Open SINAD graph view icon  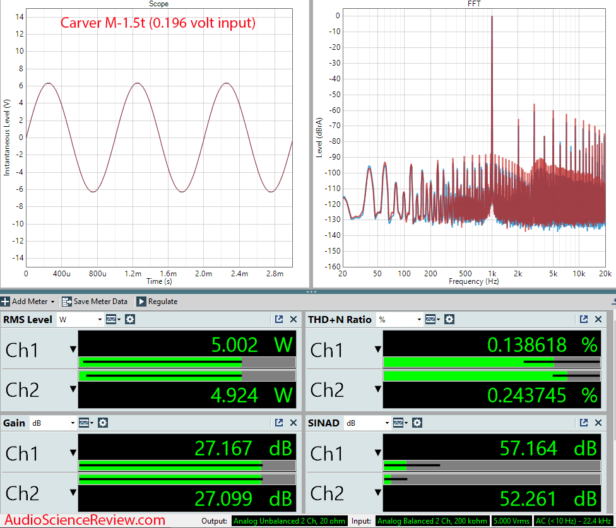[400, 423]
